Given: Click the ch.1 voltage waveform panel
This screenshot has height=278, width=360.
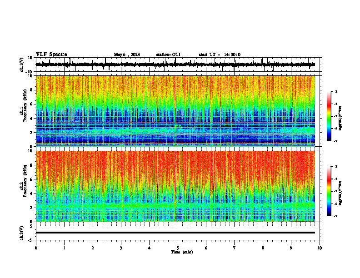Looking at the screenshot, I should click(x=178, y=65).
